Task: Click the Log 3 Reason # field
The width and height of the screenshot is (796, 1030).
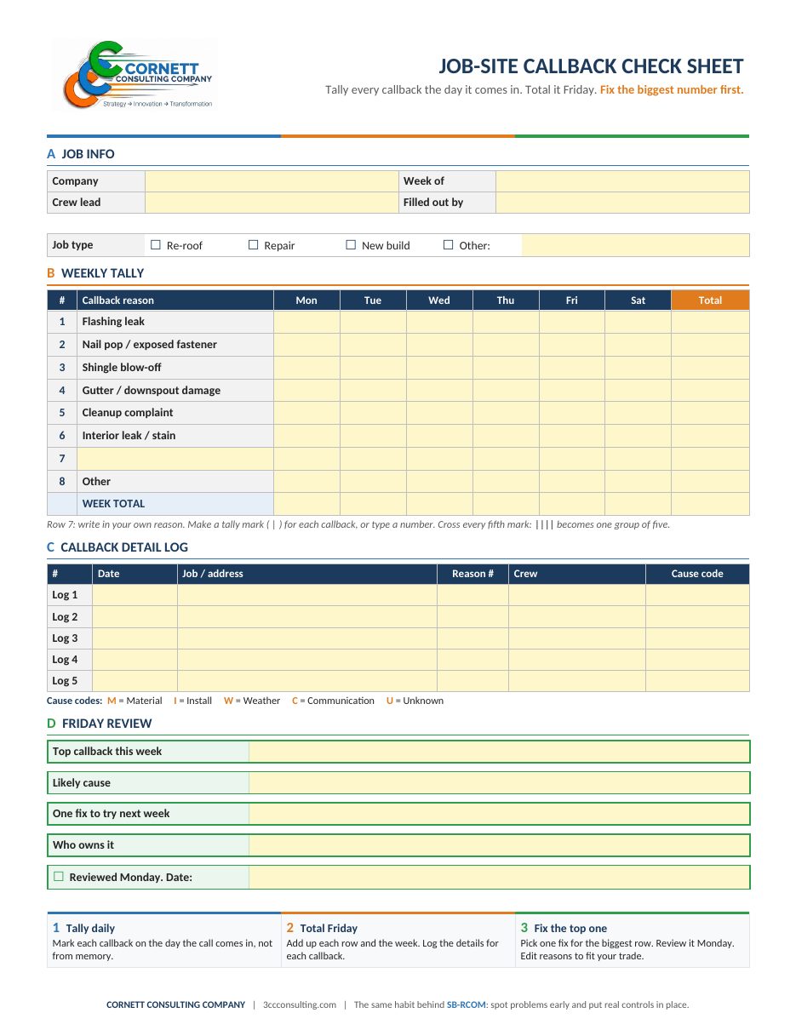Action: pos(472,638)
